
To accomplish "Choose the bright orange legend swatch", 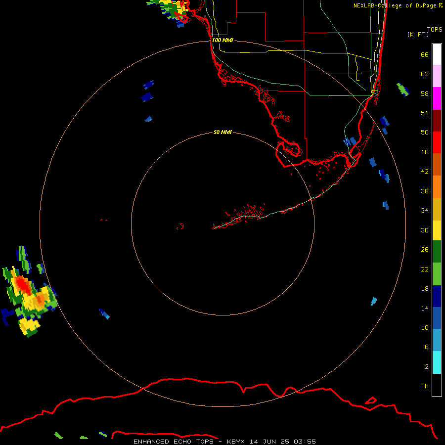I will point(437,187).
